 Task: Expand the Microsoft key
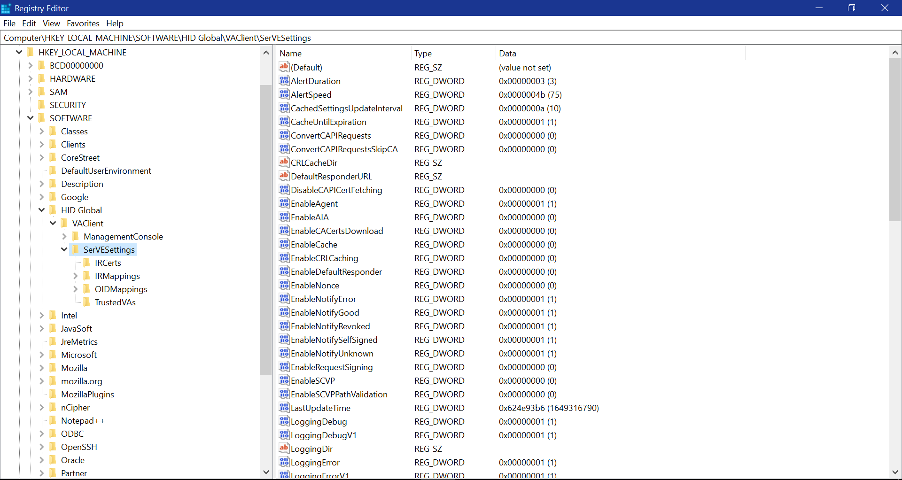[41, 355]
